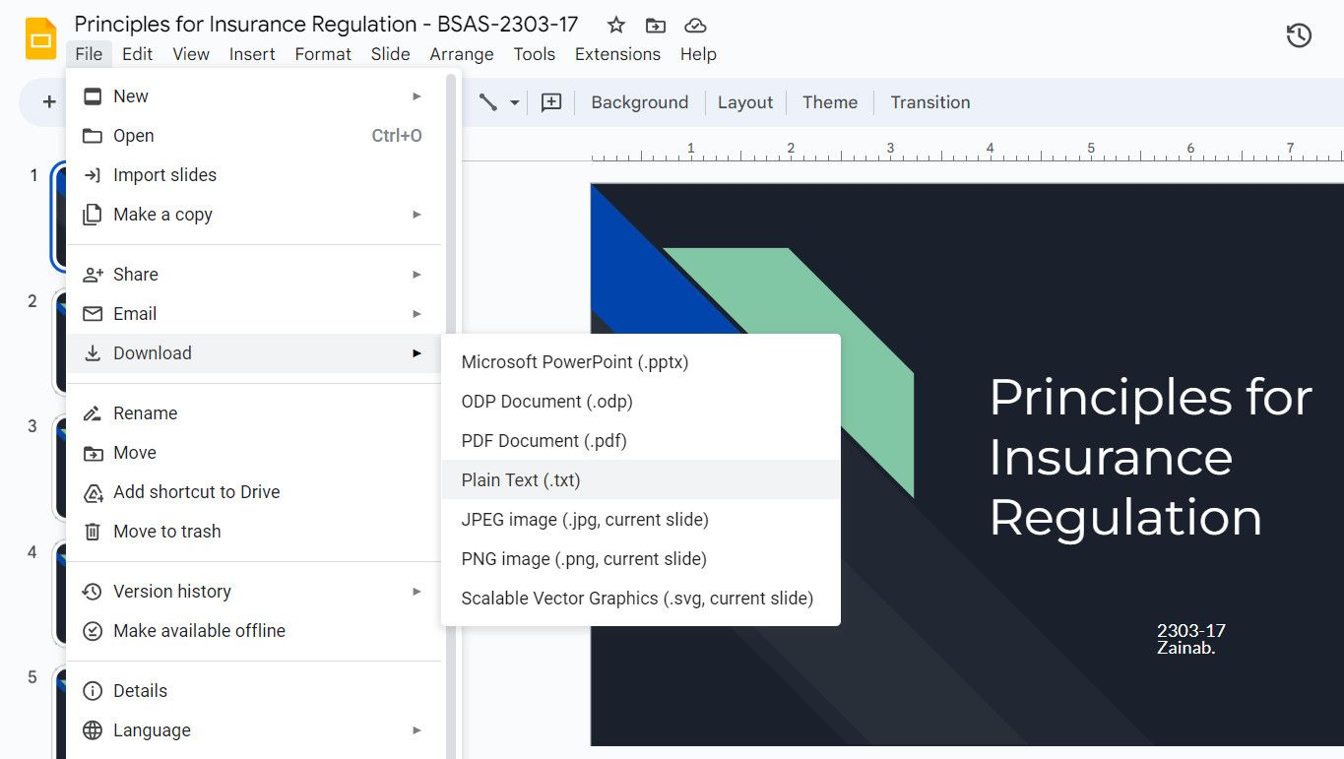Choose Make available offline

coord(199,631)
